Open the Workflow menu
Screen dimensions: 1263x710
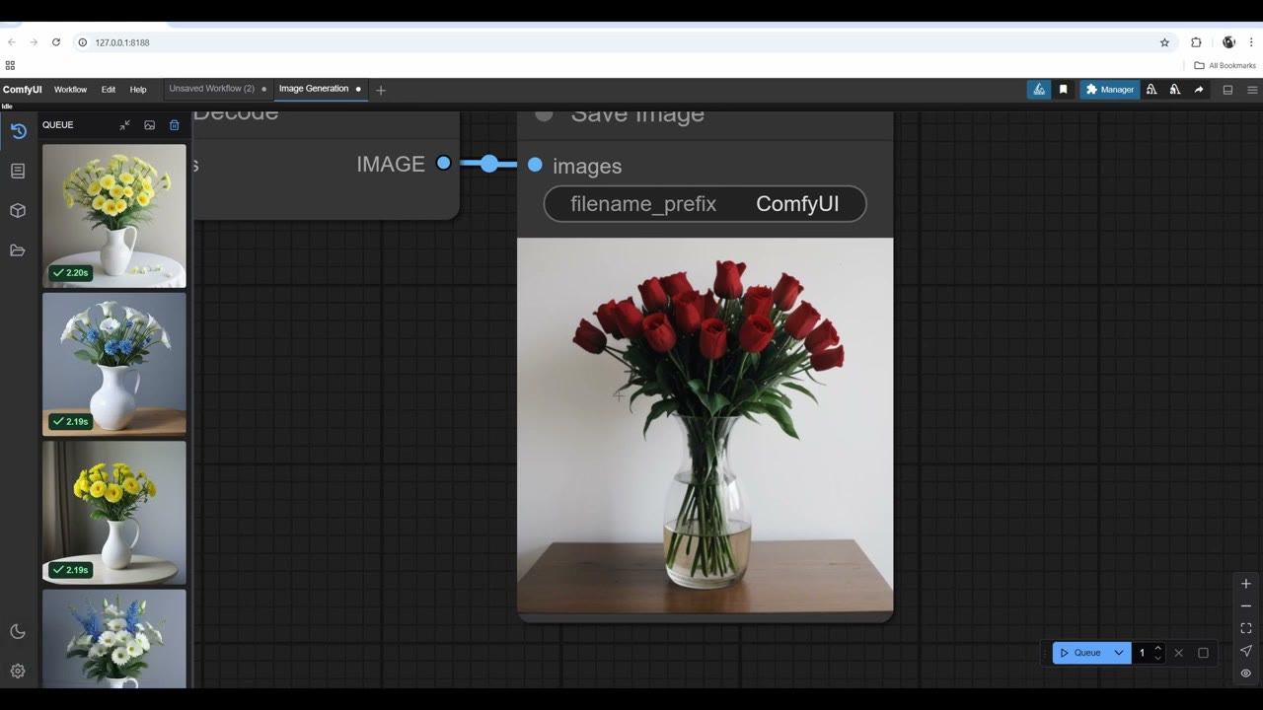click(x=70, y=90)
